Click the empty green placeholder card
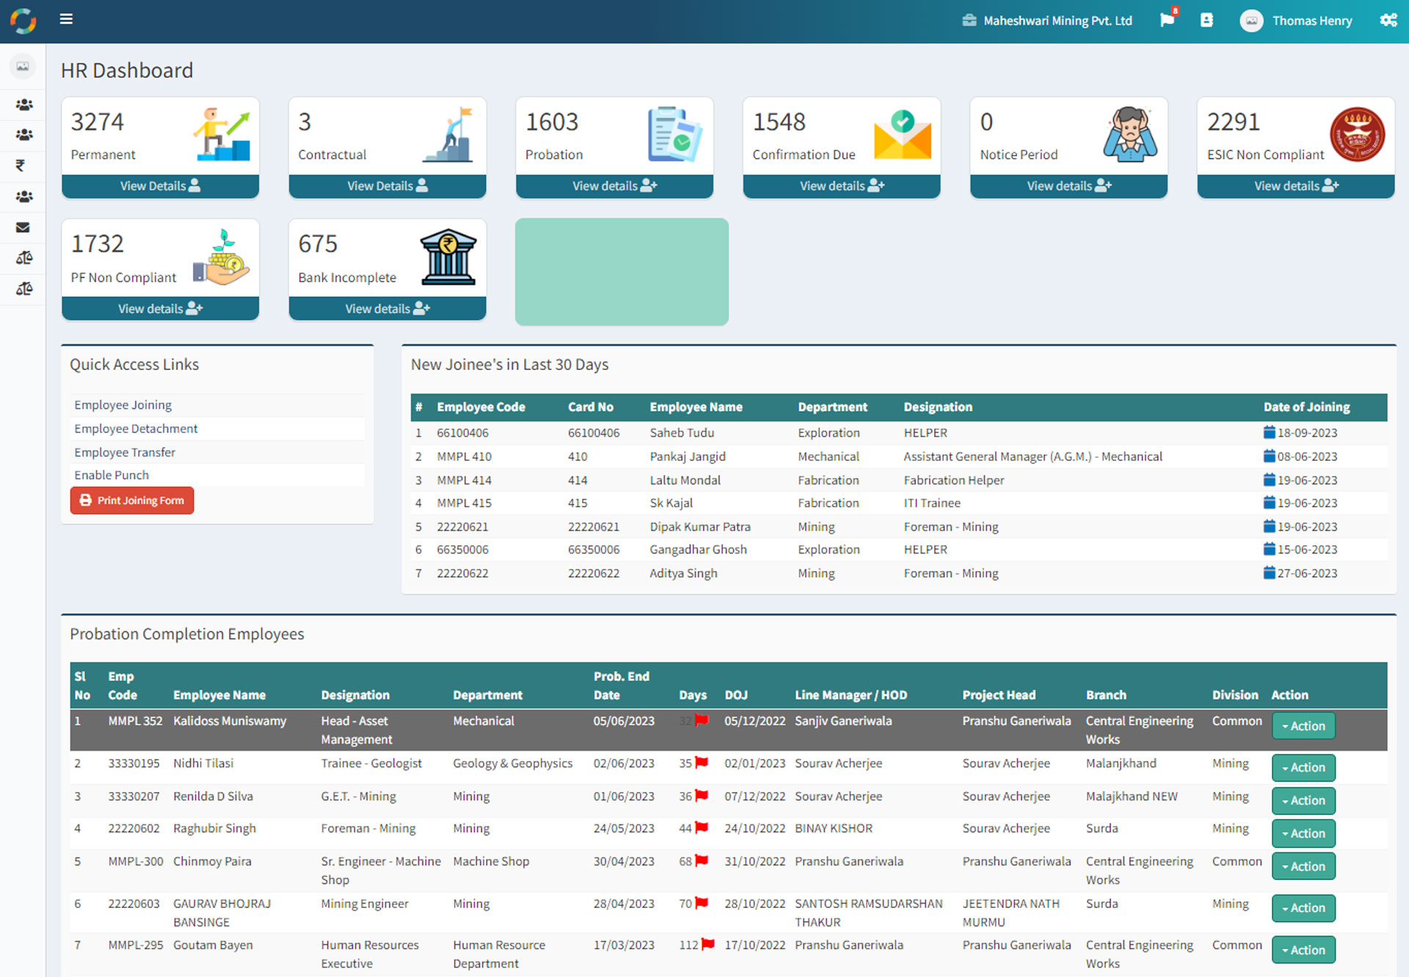1409x977 pixels. click(x=622, y=272)
